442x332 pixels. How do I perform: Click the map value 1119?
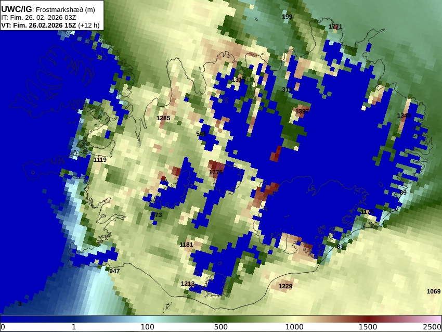click(100, 160)
